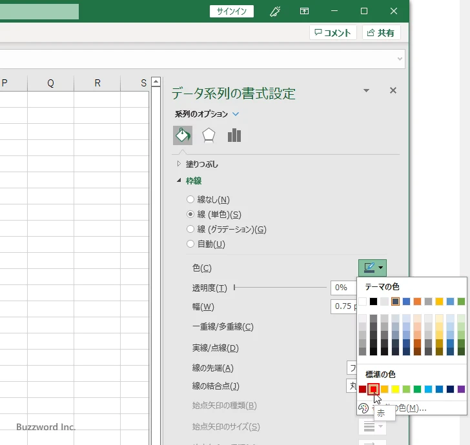The width and height of the screenshot is (470, 445).
Task: Pick the orange theme color swatch
Action: click(x=417, y=301)
